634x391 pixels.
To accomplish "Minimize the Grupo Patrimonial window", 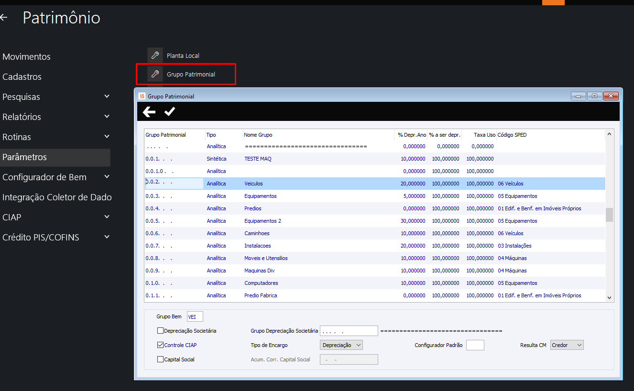I will coord(578,96).
